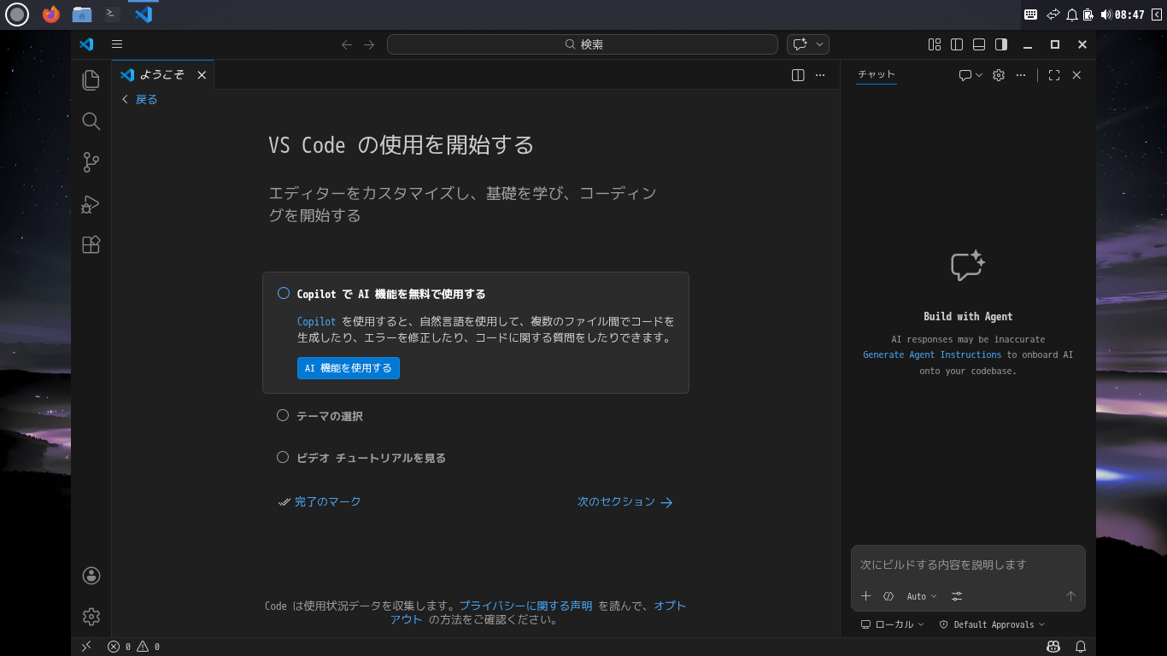Toggle the bottom Panel layout icon
This screenshot has height=656, width=1167.
[978, 44]
